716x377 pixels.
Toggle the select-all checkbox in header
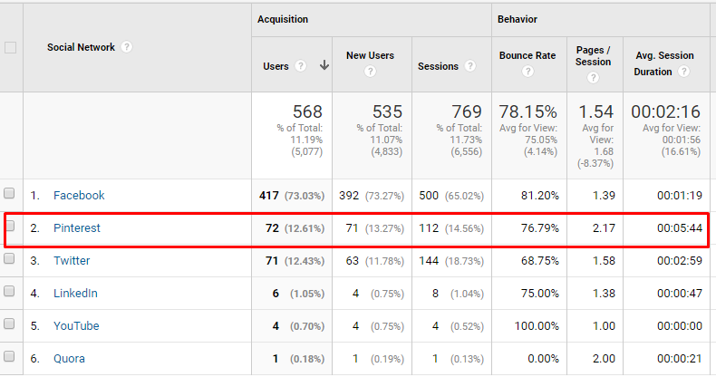10,47
